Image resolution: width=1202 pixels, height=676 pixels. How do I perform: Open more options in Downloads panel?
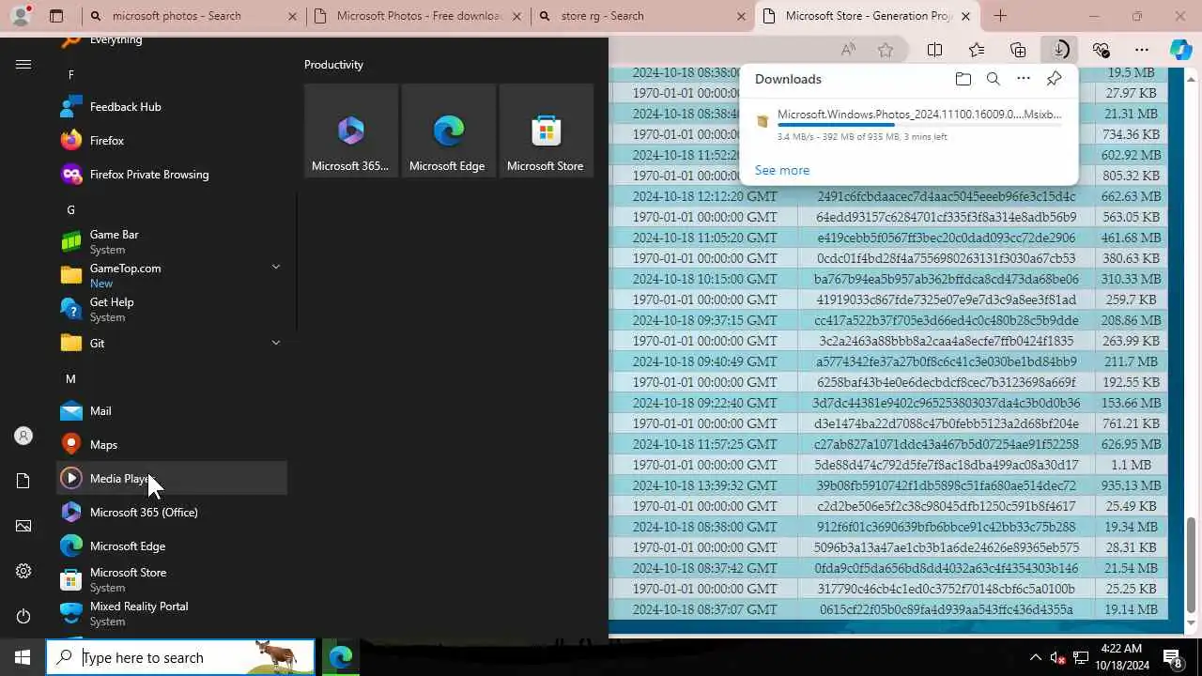[1024, 79]
